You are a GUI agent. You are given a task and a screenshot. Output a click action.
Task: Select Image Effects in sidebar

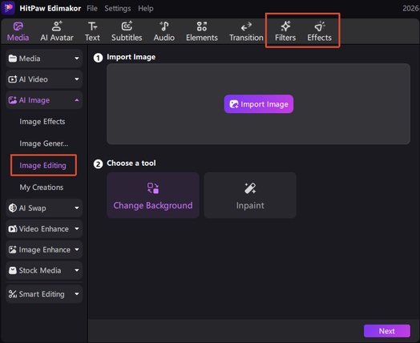pos(42,122)
